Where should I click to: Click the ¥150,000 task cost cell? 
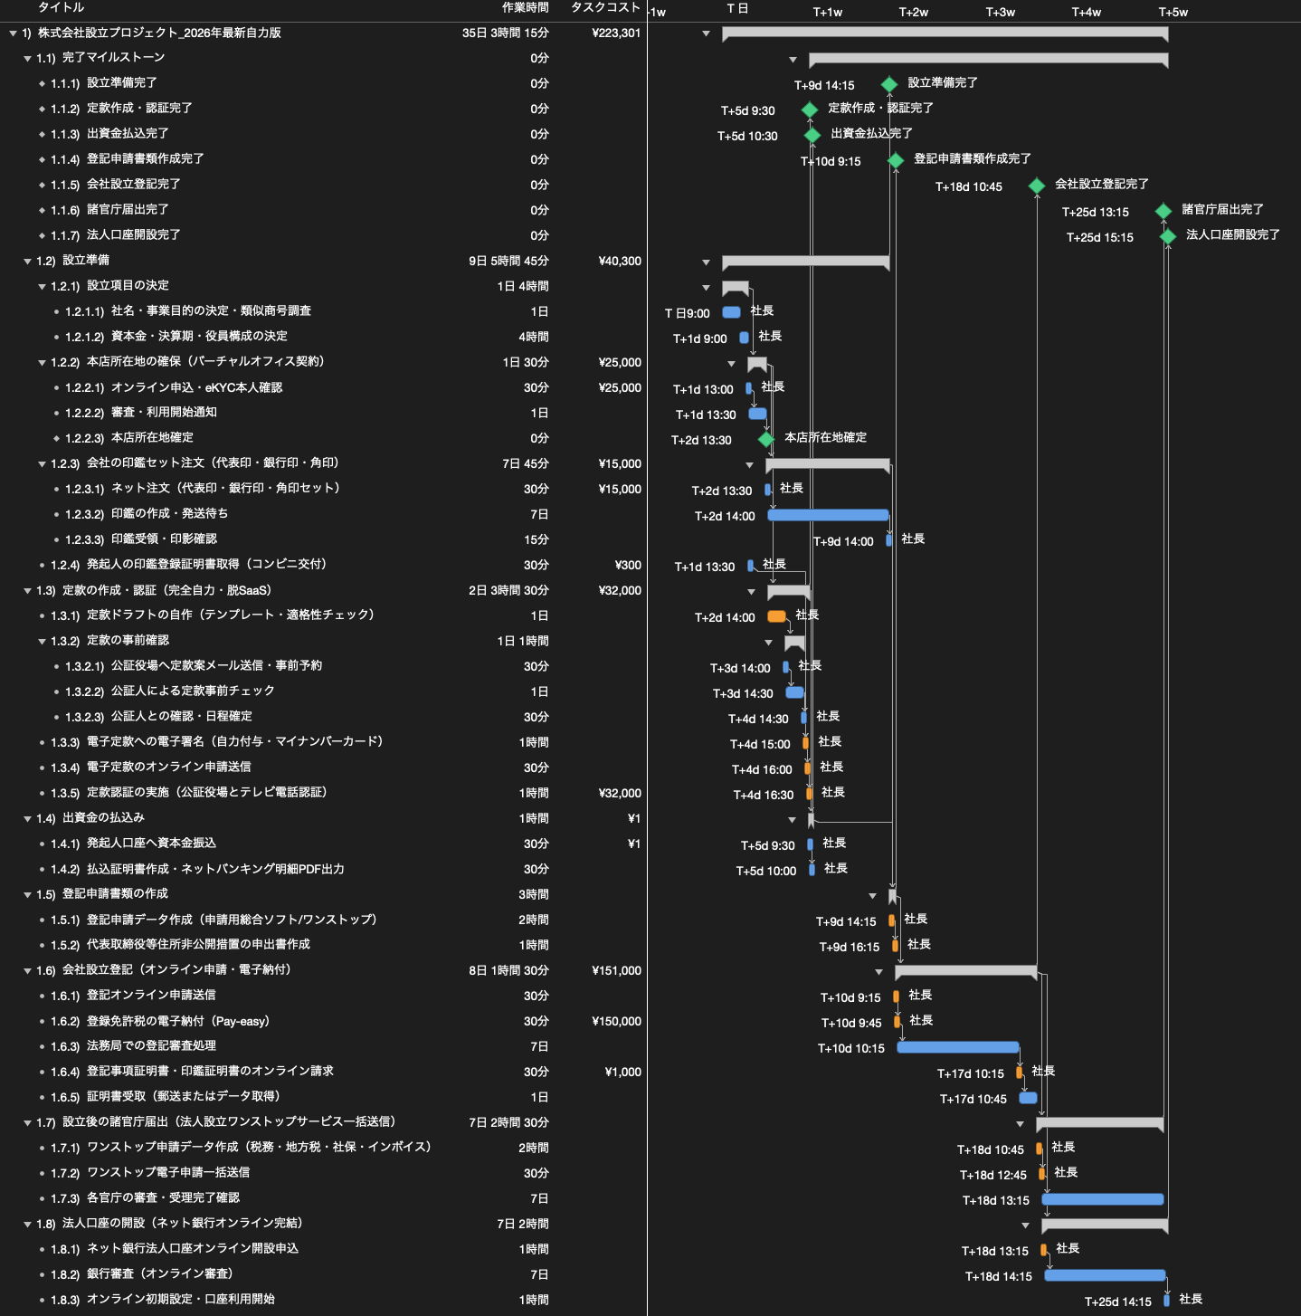(x=616, y=1022)
